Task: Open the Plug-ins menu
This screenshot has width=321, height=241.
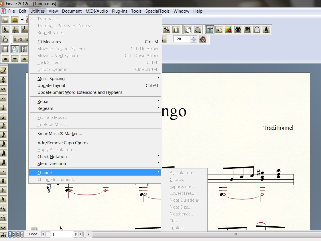Action: point(119,11)
